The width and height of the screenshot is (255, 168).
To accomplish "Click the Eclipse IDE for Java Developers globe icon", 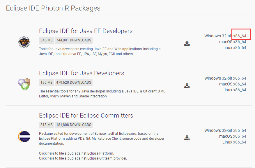I will pyautogui.click(x=24, y=84).
